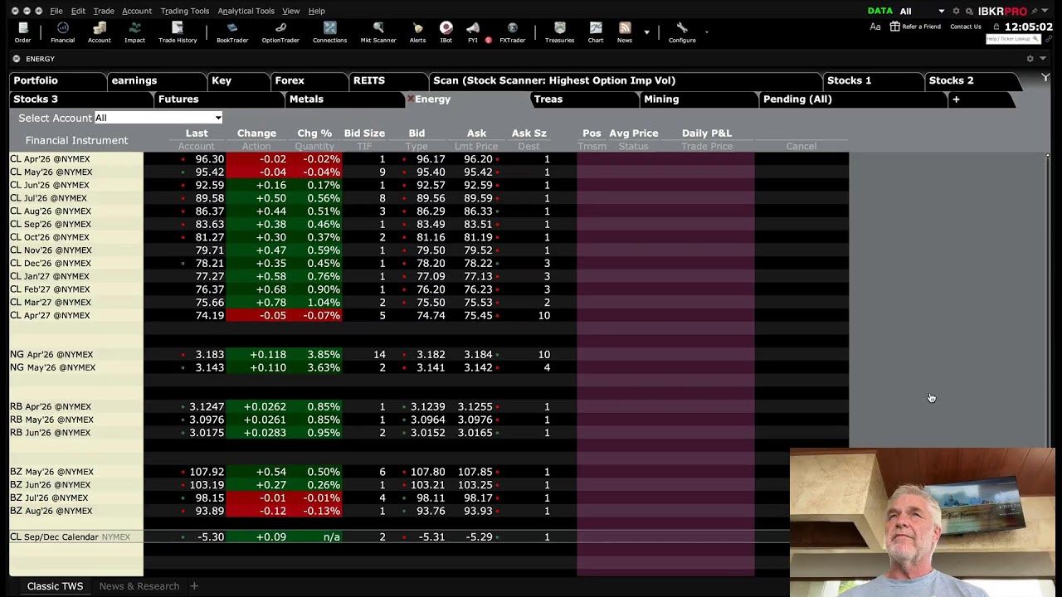Click the 3.1247 last price of RB Apr'26

206,407
